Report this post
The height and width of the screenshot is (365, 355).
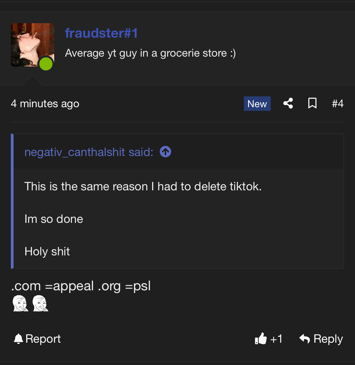(x=37, y=339)
